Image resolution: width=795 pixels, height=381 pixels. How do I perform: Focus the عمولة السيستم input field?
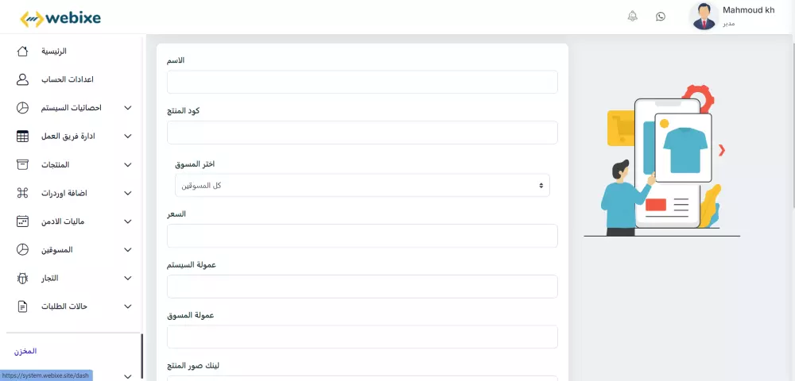click(x=362, y=287)
